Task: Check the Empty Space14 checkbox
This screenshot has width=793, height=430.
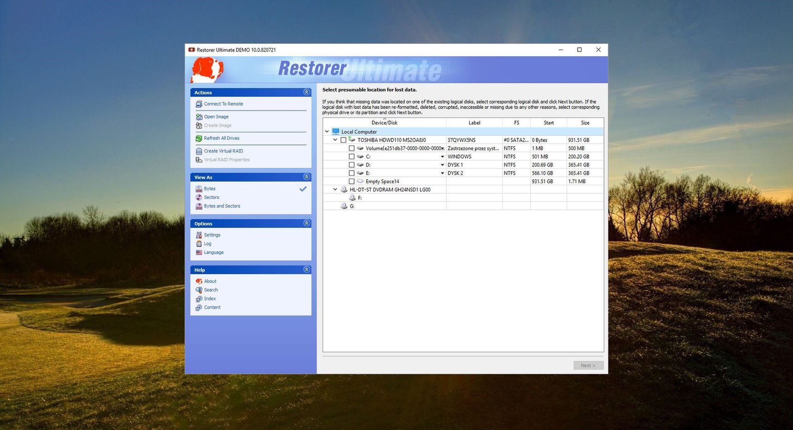Action: click(x=351, y=182)
